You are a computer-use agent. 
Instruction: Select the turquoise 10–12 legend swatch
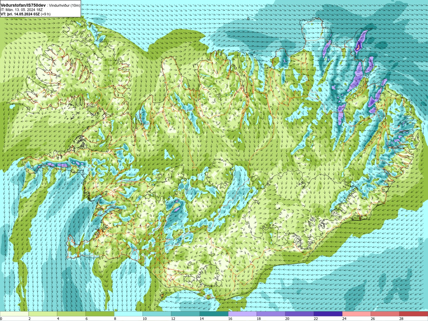coord(157,314)
